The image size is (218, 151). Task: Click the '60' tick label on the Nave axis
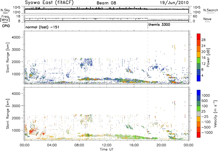tap(195, 16)
